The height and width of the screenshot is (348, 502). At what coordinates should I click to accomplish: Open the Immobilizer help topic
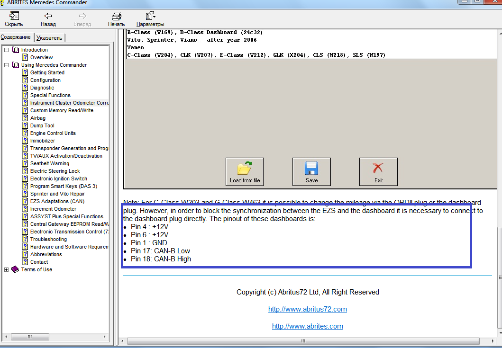(x=43, y=141)
